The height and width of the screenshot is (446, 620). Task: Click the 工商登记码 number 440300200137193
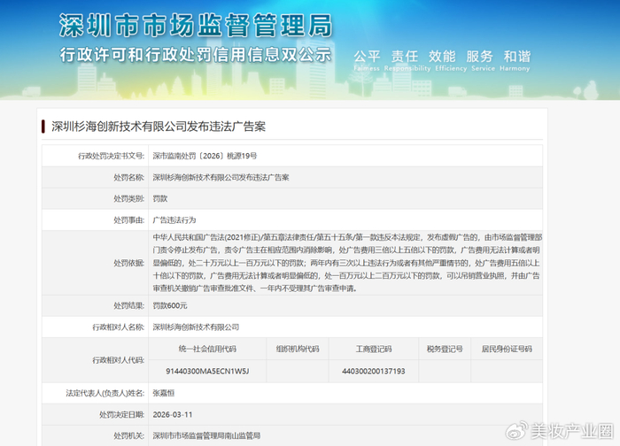(370, 371)
